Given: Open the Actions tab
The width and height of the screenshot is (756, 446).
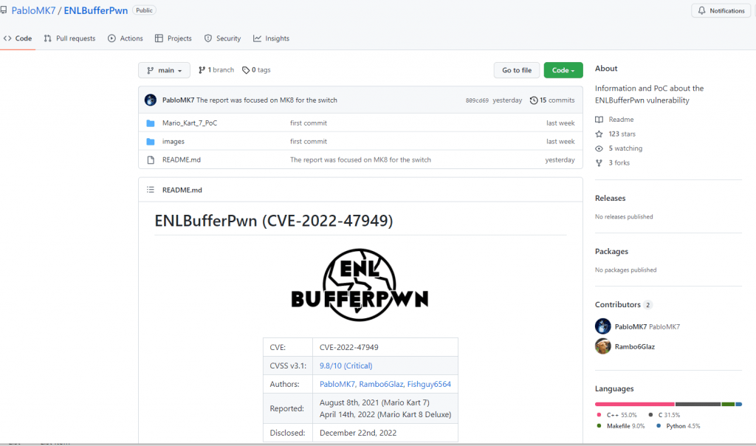Looking at the screenshot, I should (x=126, y=38).
